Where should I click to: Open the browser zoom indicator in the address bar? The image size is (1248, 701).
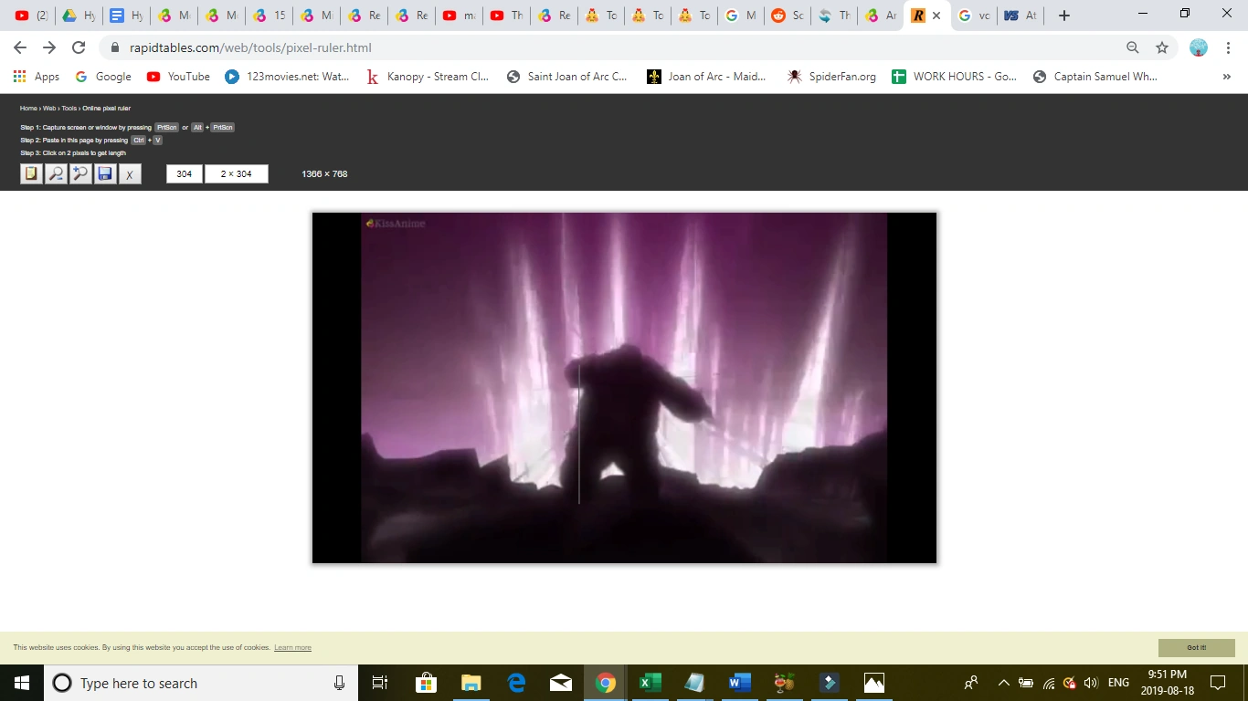click(x=1133, y=47)
